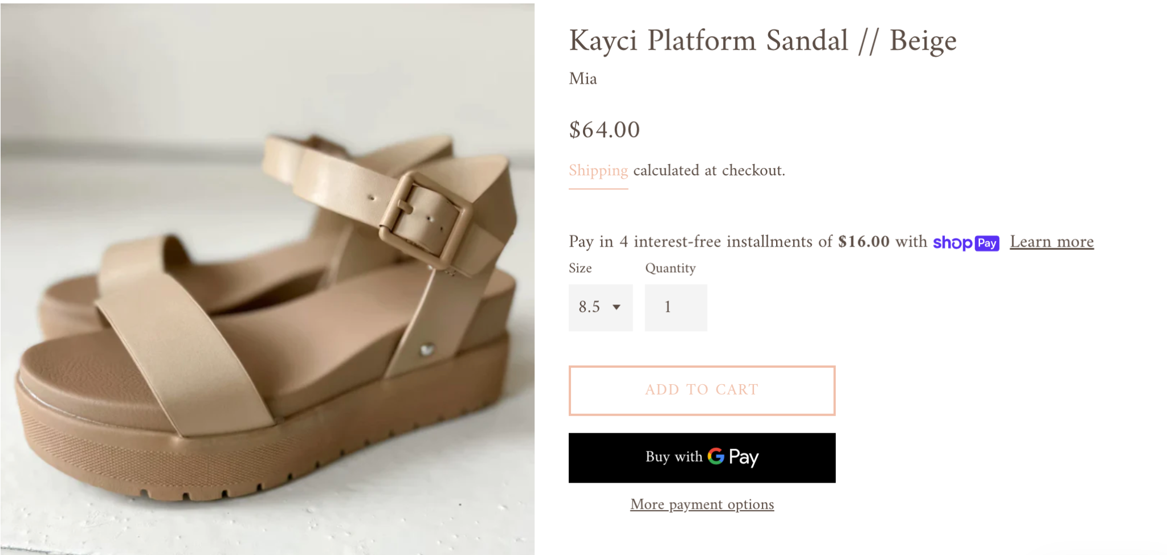Viewport: 1167px width, 555px height.
Task: Click the purple Pay badge
Action: tap(987, 243)
